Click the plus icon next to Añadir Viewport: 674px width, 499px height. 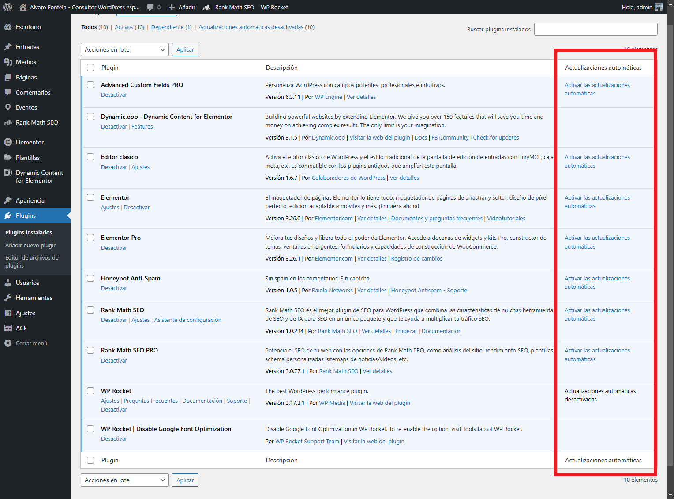point(172,7)
